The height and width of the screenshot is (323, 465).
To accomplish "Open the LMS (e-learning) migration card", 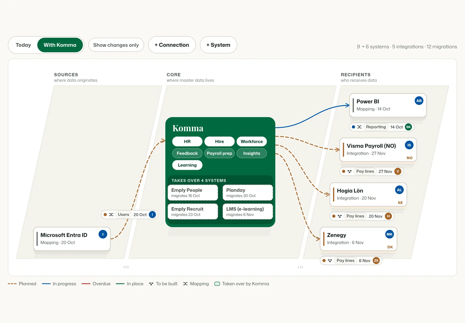I will tap(248, 211).
